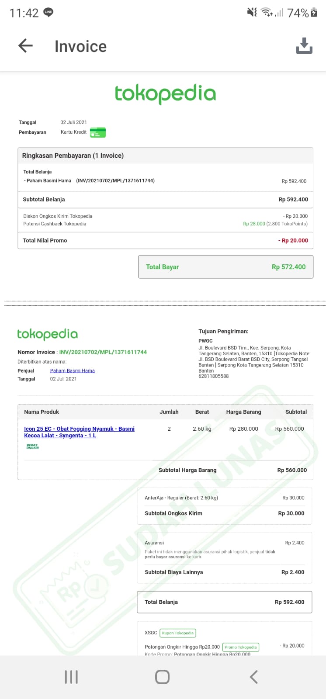The height and width of the screenshot is (699, 326).
Task: Open the Paham Basmi Hama seller link
Action: coord(72,371)
